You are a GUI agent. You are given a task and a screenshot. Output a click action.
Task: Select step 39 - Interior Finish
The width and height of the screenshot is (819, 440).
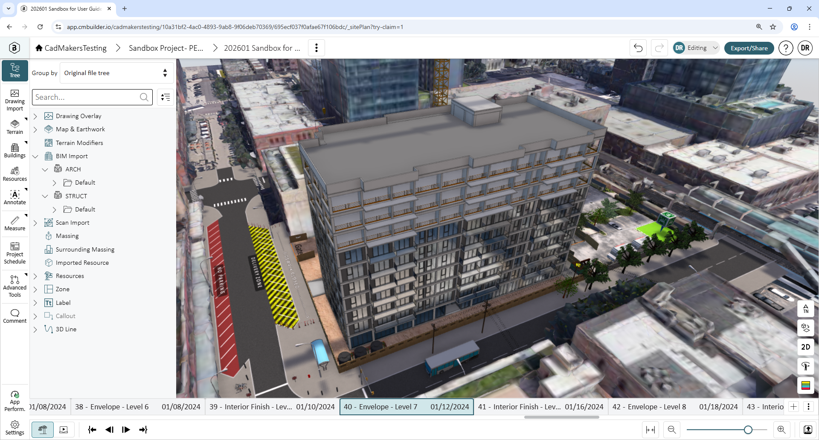point(272,407)
